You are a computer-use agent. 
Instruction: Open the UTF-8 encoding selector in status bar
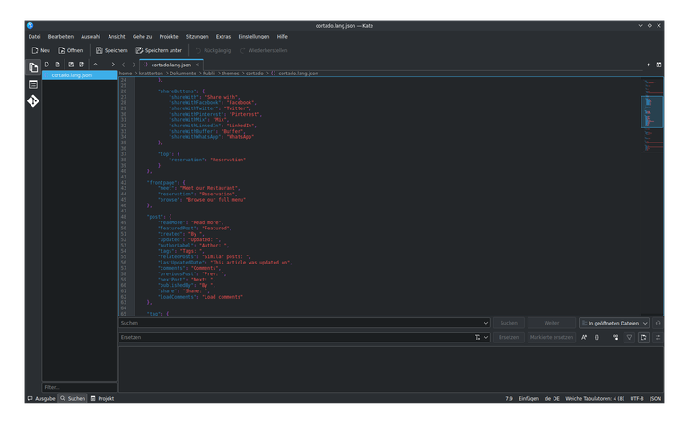click(x=636, y=398)
